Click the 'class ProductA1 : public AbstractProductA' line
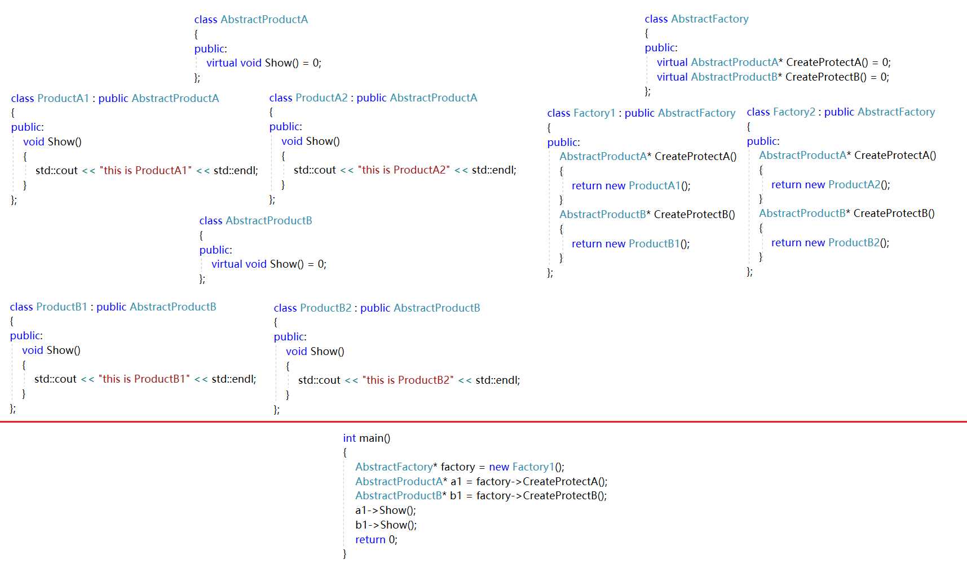 [115, 99]
